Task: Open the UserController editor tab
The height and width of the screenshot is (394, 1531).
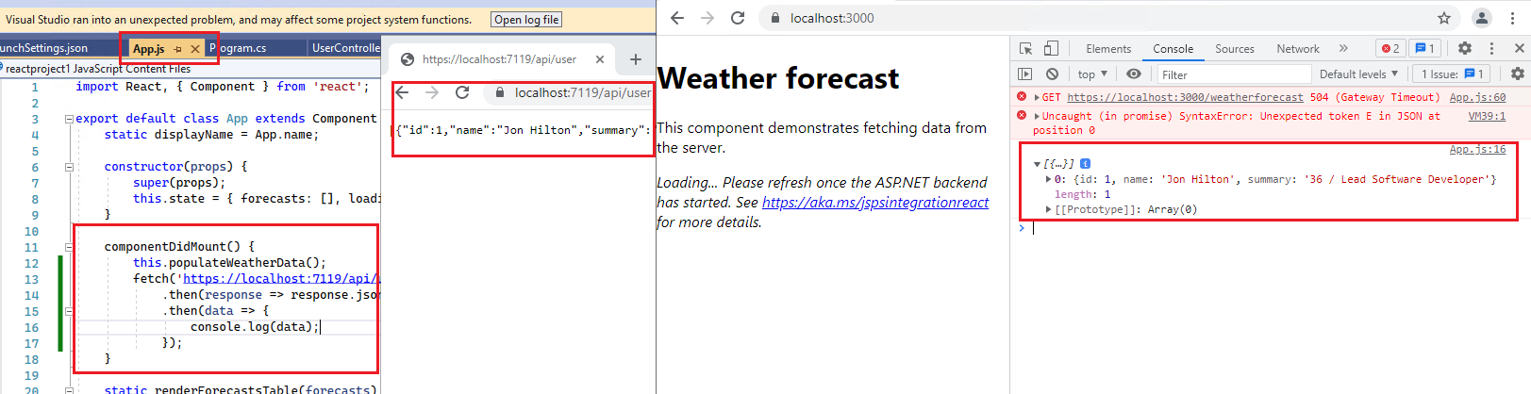Action: pyautogui.click(x=345, y=48)
